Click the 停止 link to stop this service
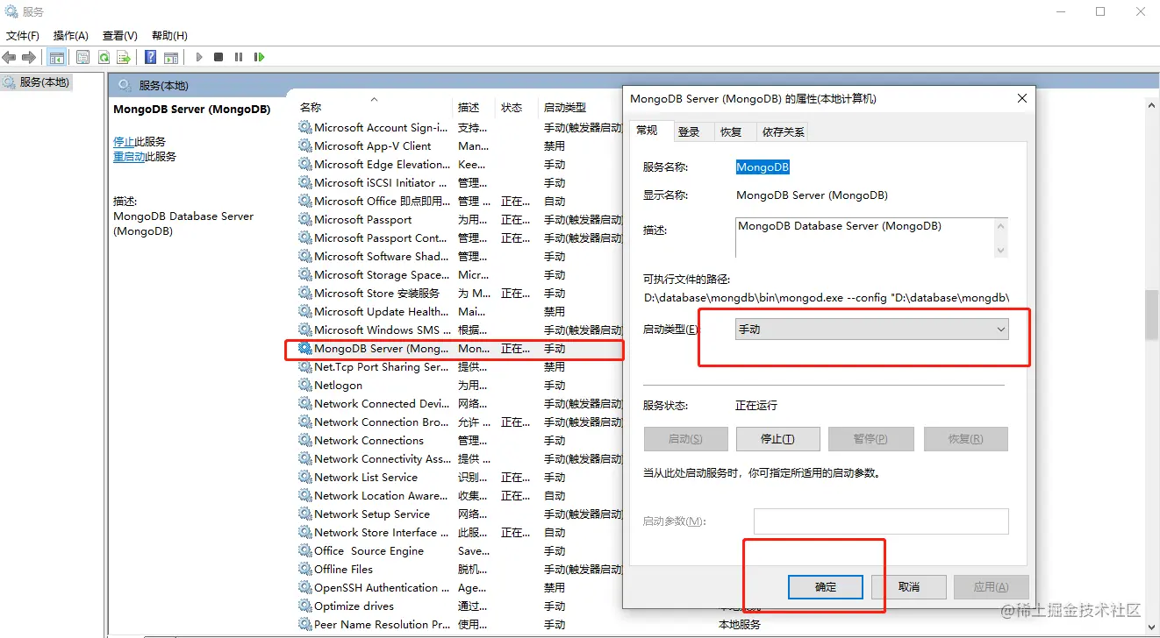 pyautogui.click(x=124, y=141)
